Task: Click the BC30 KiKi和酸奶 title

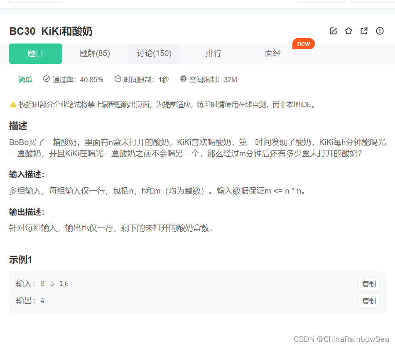Action: tap(51, 31)
